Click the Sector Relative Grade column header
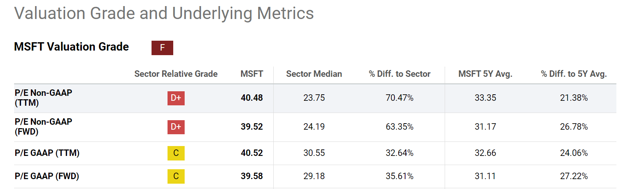The height and width of the screenshot is (189, 624). click(176, 74)
